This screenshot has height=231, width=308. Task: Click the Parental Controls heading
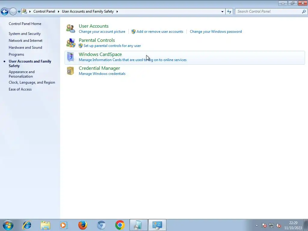(x=97, y=40)
